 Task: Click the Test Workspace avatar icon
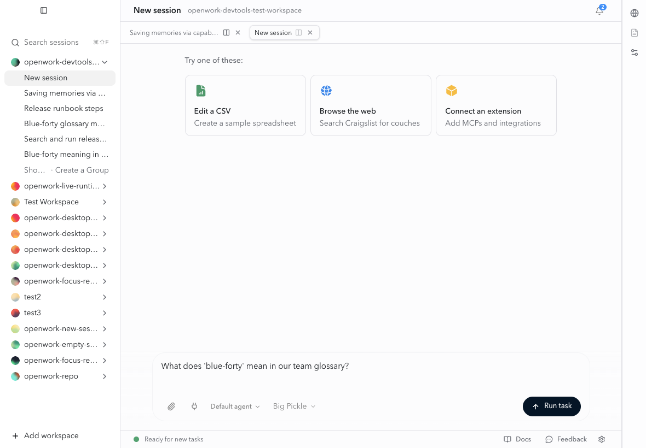[15, 202]
